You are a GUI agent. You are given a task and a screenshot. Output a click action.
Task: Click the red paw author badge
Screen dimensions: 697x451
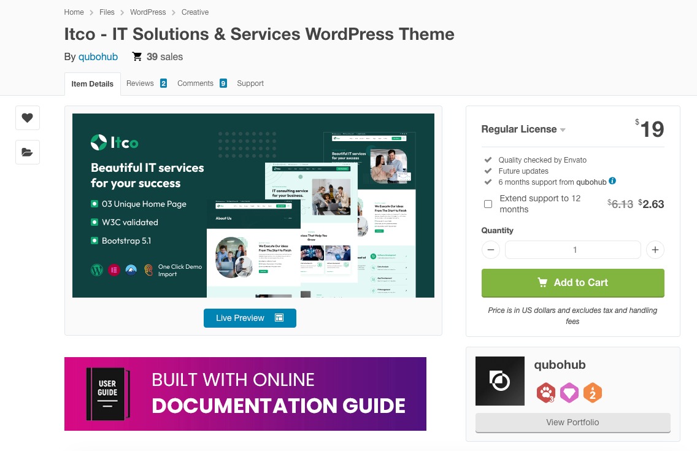coord(545,393)
